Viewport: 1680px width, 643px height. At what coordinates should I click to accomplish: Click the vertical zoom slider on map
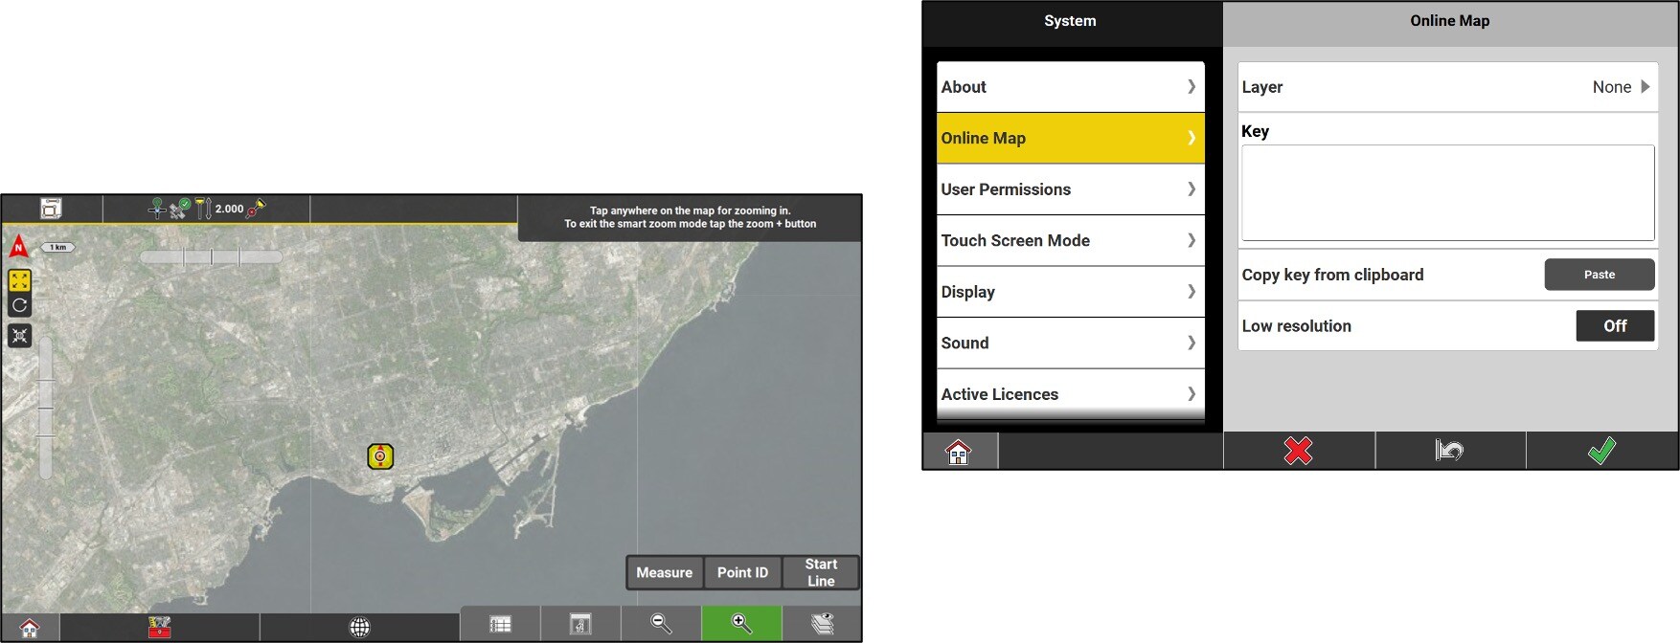45,408
